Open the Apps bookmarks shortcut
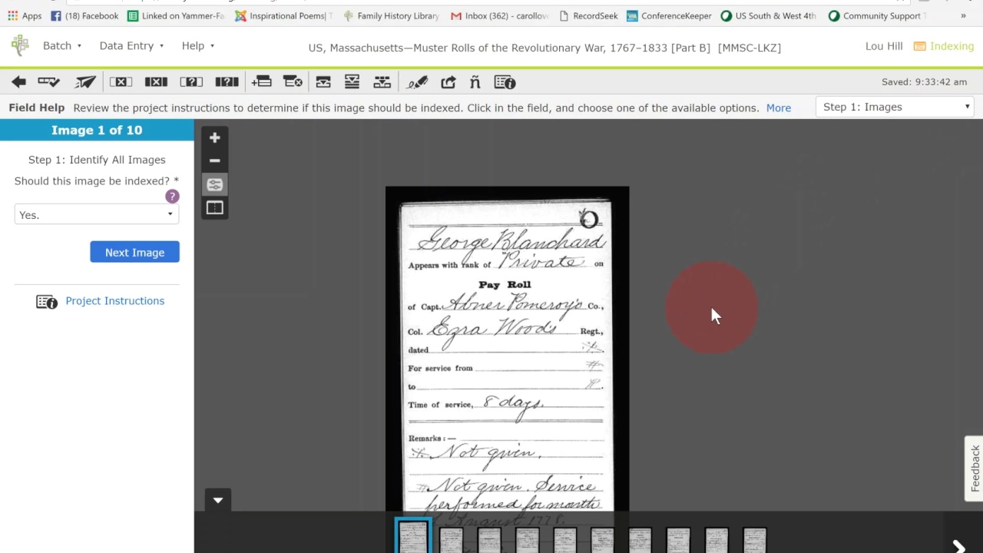 pyautogui.click(x=25, y=15)
